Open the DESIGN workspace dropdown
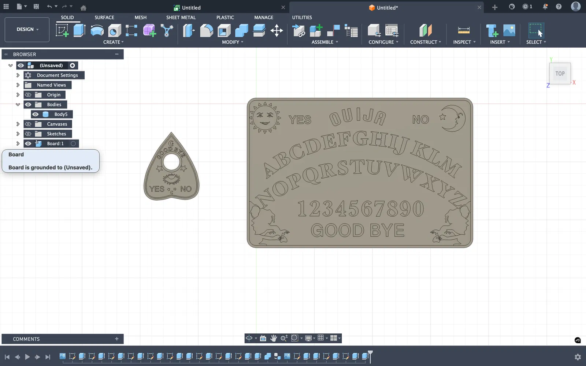The height and width of the screenshot is (366, 586). click(27, 29)
